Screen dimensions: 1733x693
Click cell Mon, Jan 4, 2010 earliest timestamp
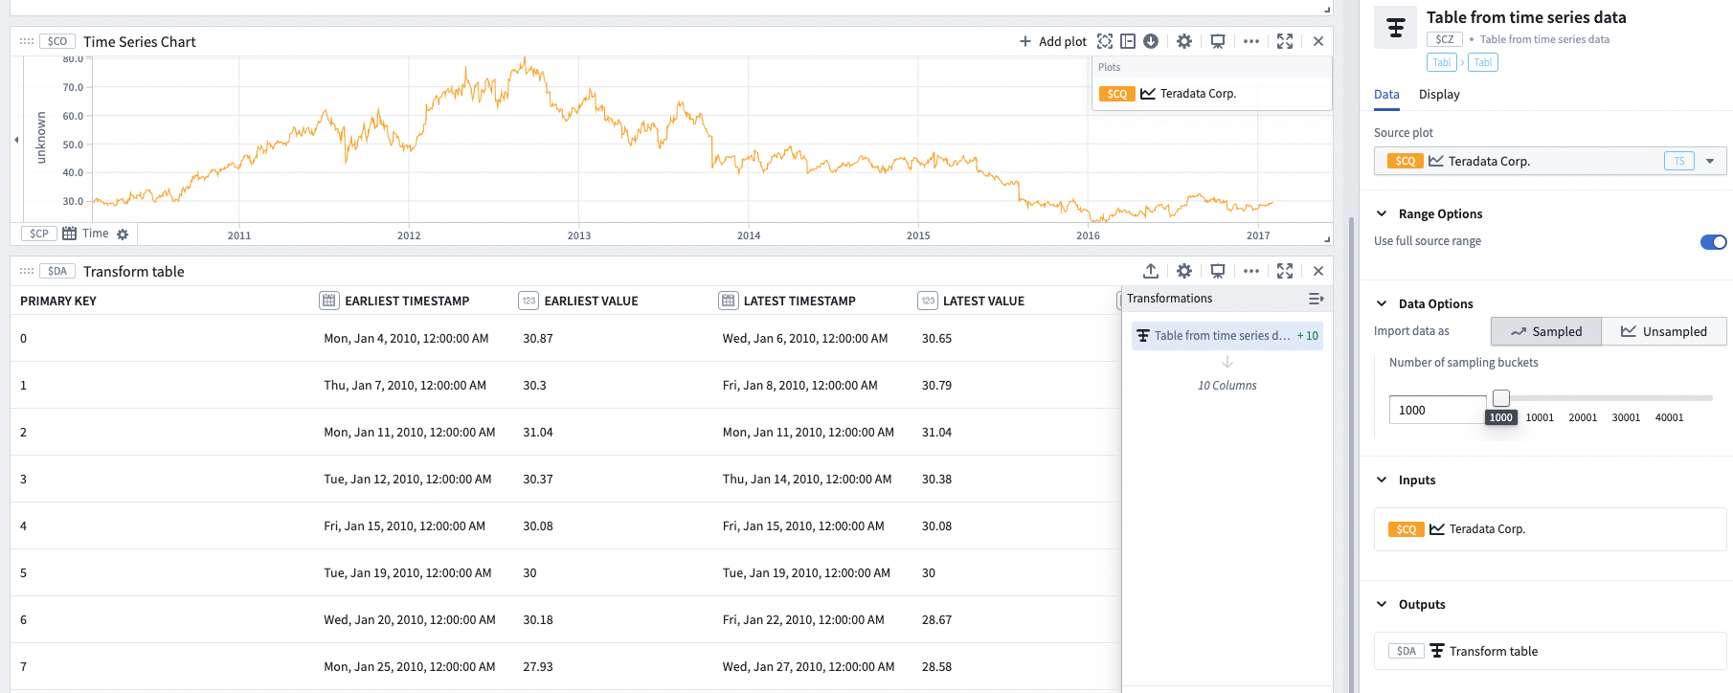[x=406, y=339]
